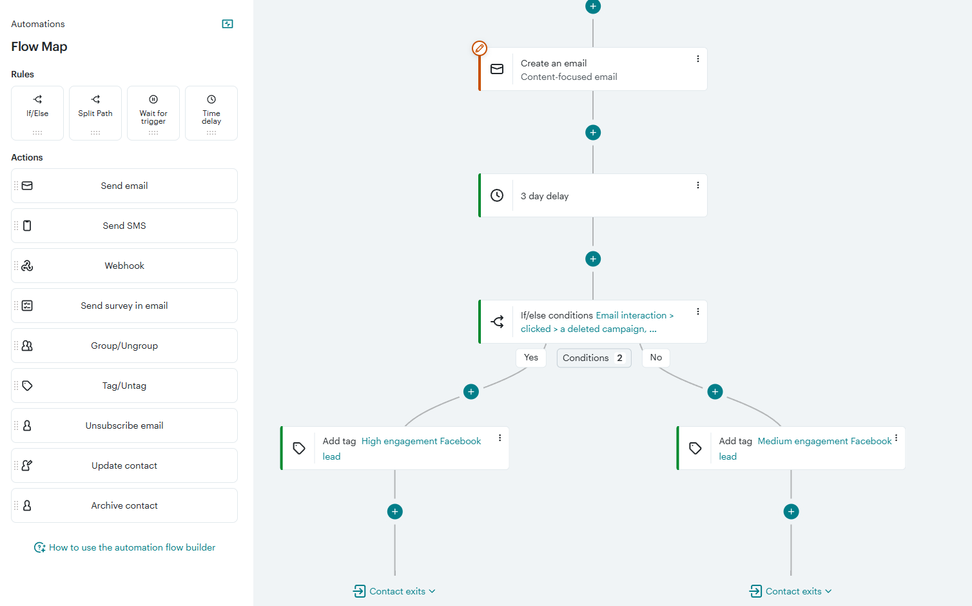Viewport: 972px width, 606px height.
Task: Click the High engagement Facebook lead tag link
Action: [x=420, y=441]
